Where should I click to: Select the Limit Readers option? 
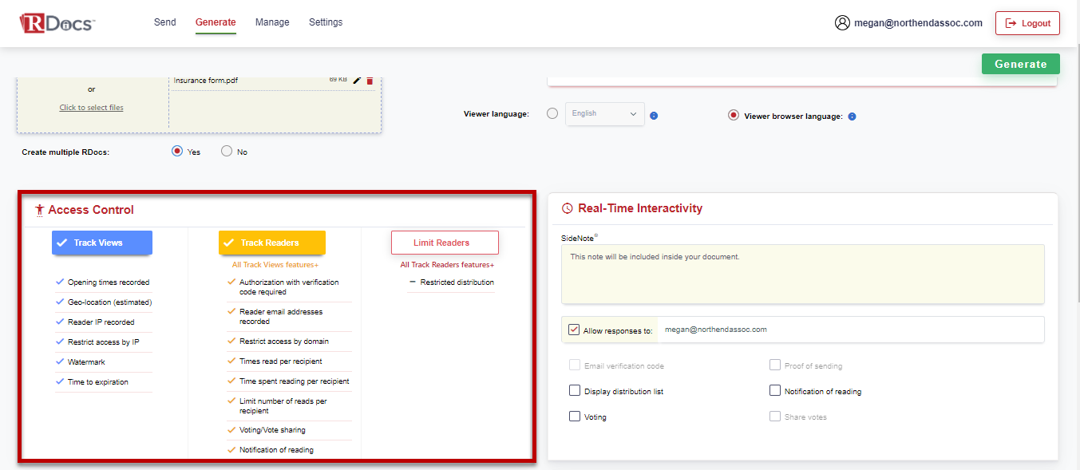(445, 242)
